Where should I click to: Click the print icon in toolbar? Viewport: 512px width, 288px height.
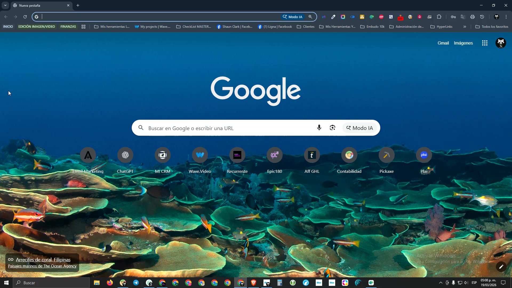(473, 17)
